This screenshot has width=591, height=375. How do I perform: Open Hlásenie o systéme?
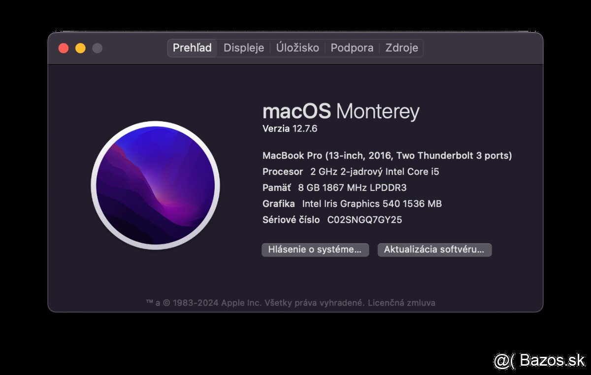pos(315,250)
